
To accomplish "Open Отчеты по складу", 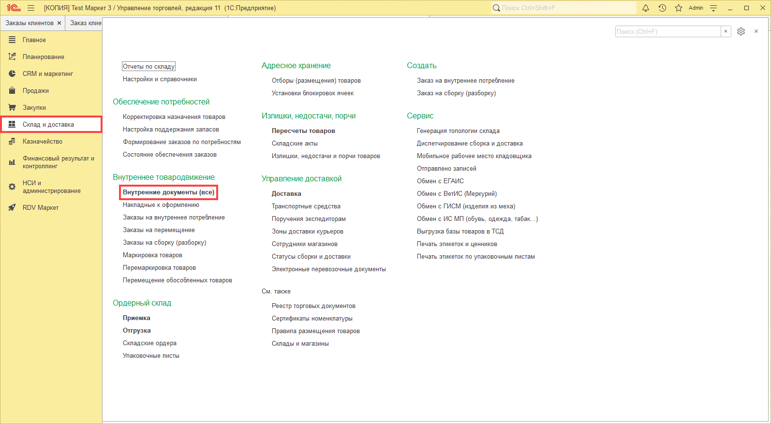I will 149,67.
